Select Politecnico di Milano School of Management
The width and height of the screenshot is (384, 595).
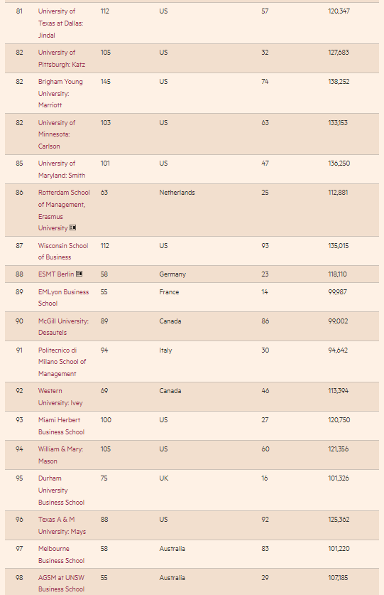click(62, 362)
